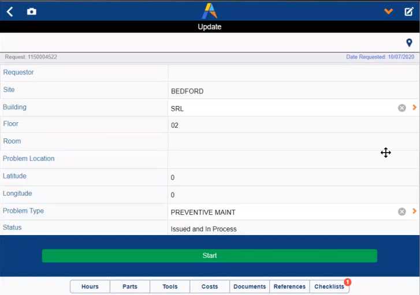Open the Costs tab
420x295 pixels.
click(x=210, y=286)
